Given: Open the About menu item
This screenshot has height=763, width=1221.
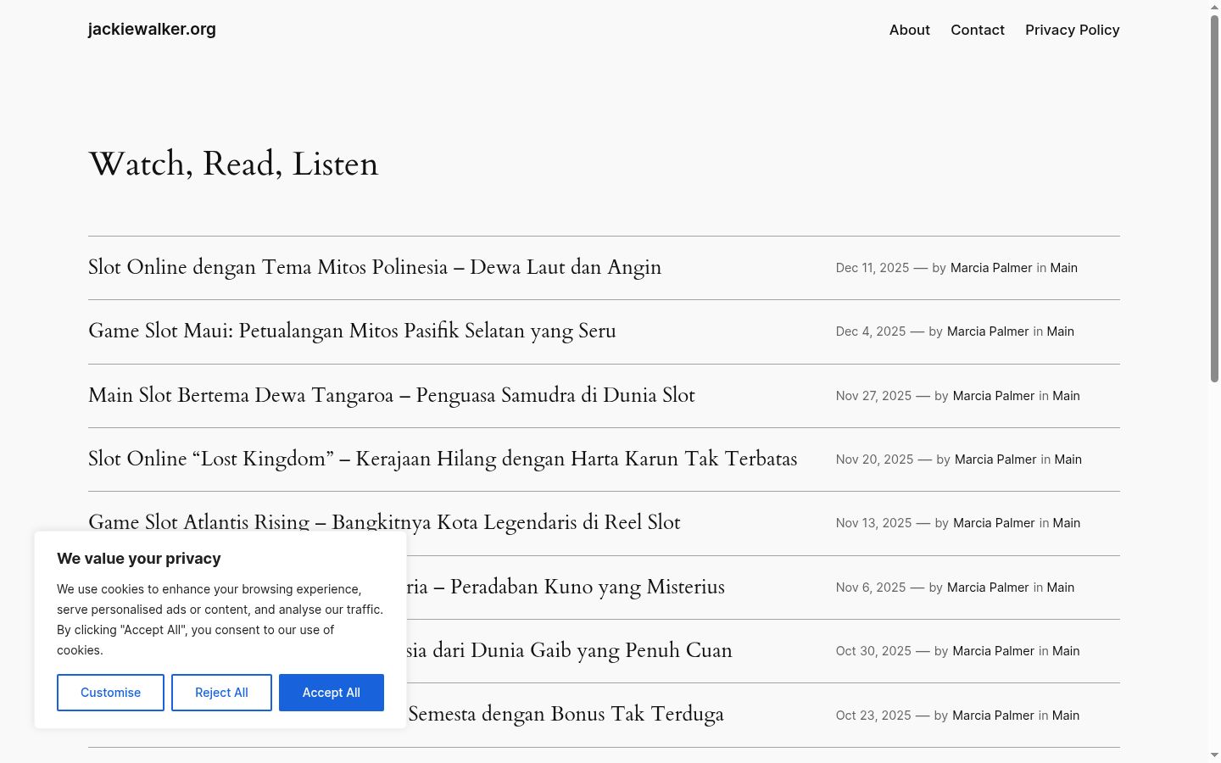Looking at the screenshot, I should pos(909,30).
